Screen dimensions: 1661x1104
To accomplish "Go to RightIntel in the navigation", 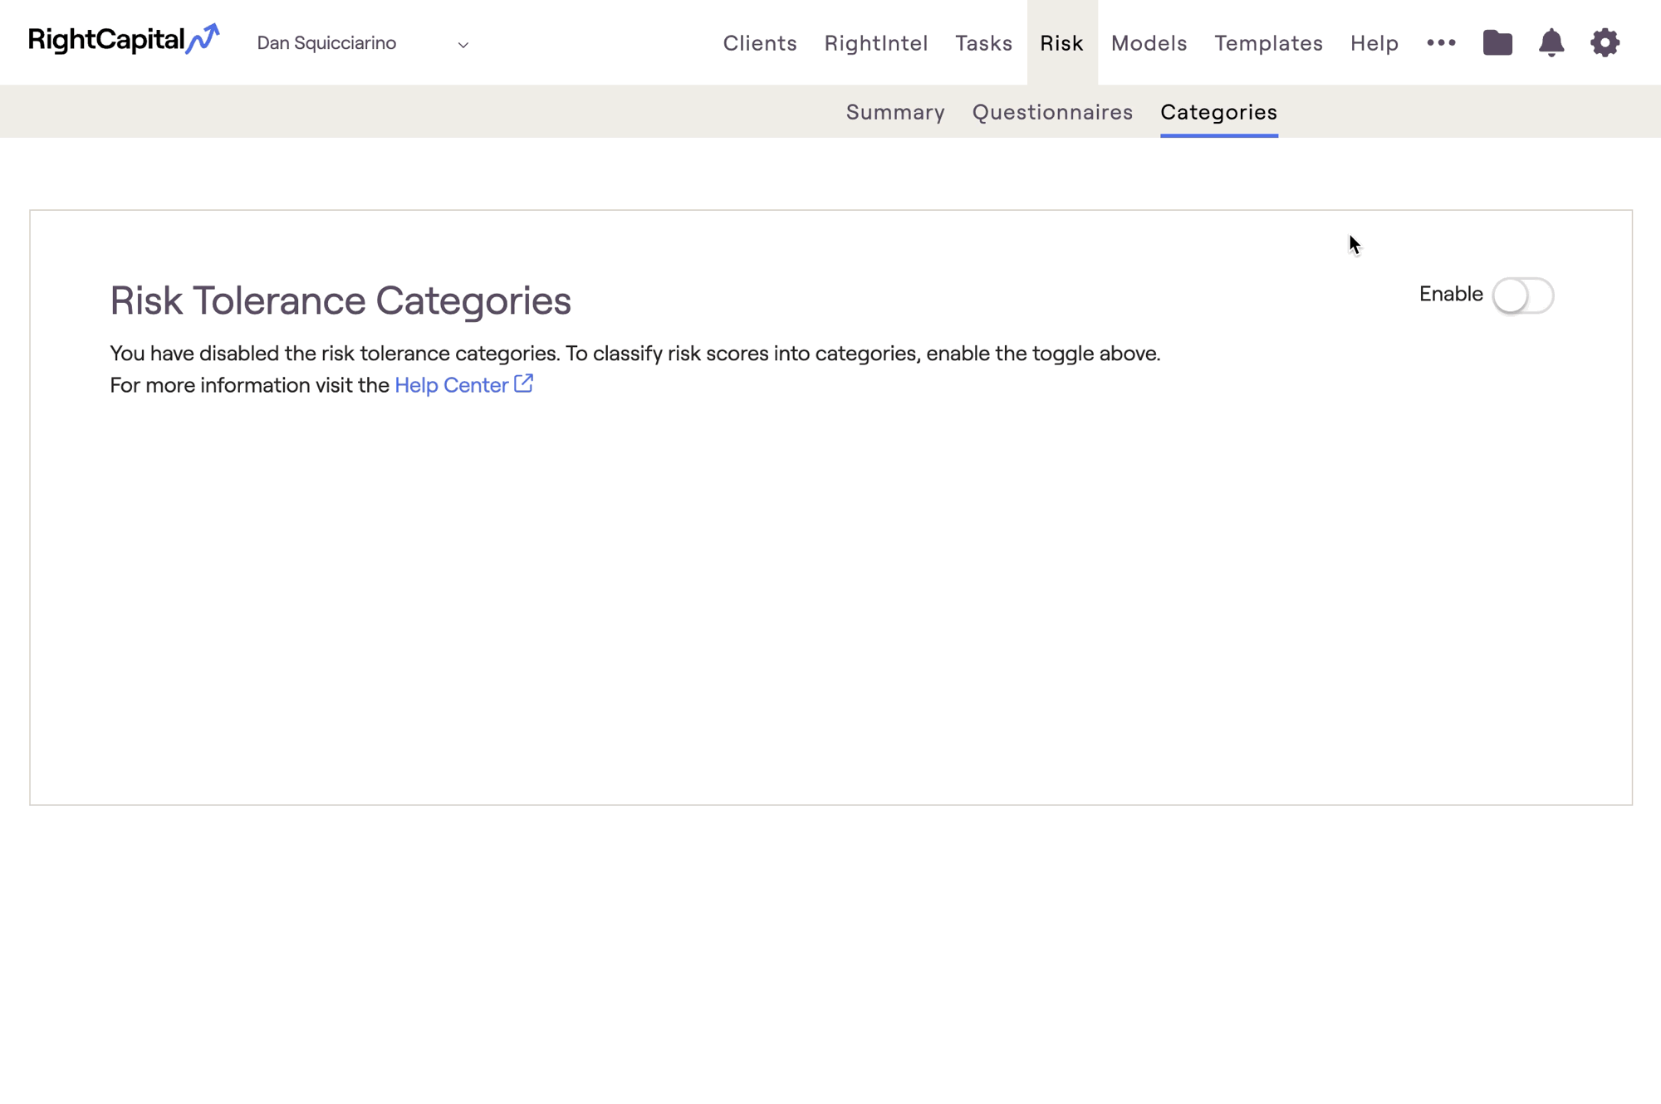I will (x=875, y=43).
